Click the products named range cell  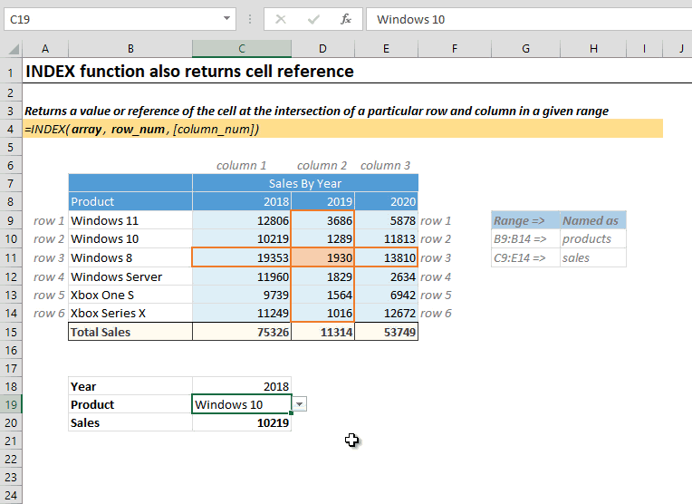point(593,238)
